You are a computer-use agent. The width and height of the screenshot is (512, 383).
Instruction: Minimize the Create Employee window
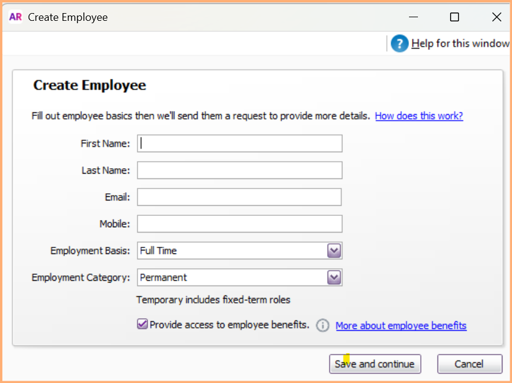[412, 17]
